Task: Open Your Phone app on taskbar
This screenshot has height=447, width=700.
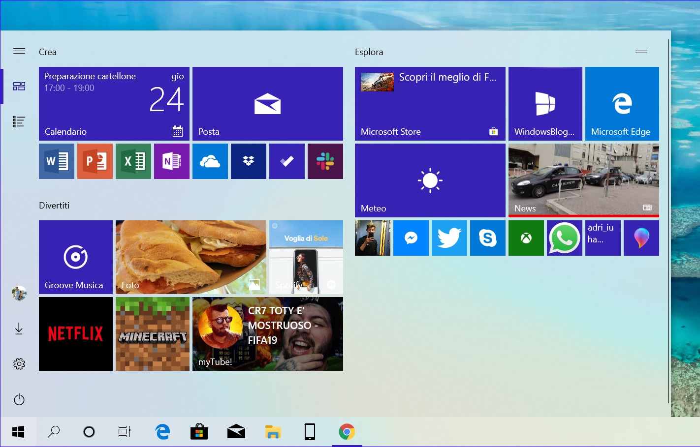Action: 310,432
